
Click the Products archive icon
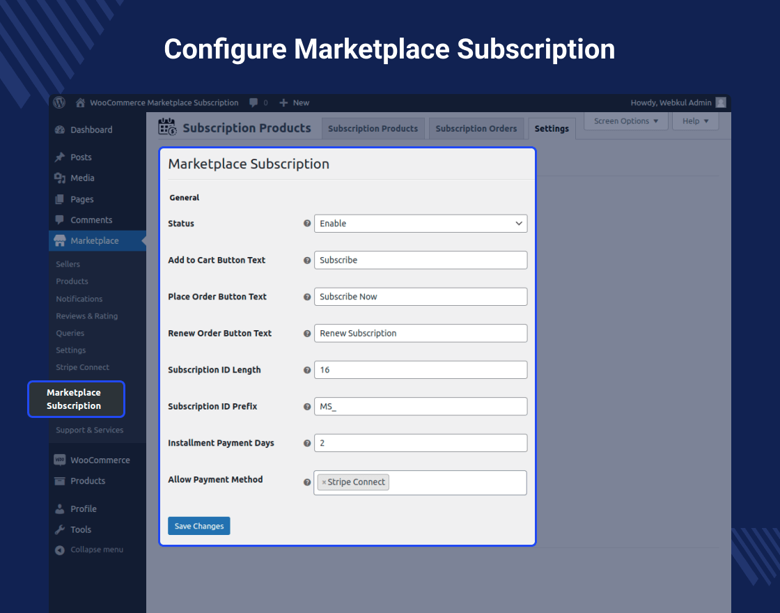coord(60,481)
